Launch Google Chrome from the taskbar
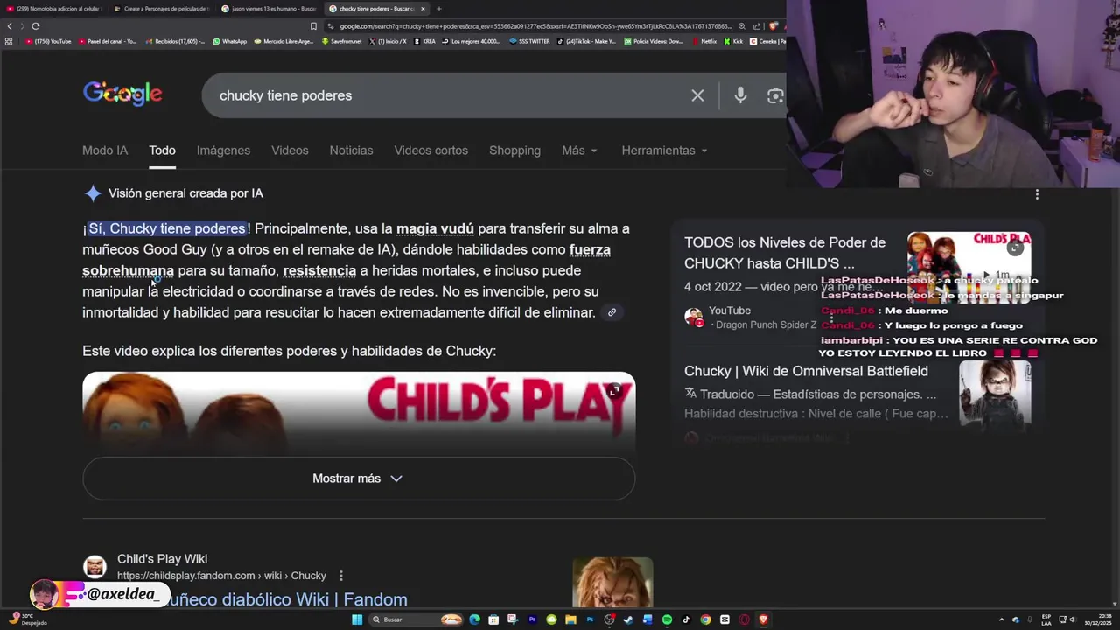Viewport: 1120px width, 630px height. pyautogui.click(x=705, y=619)
